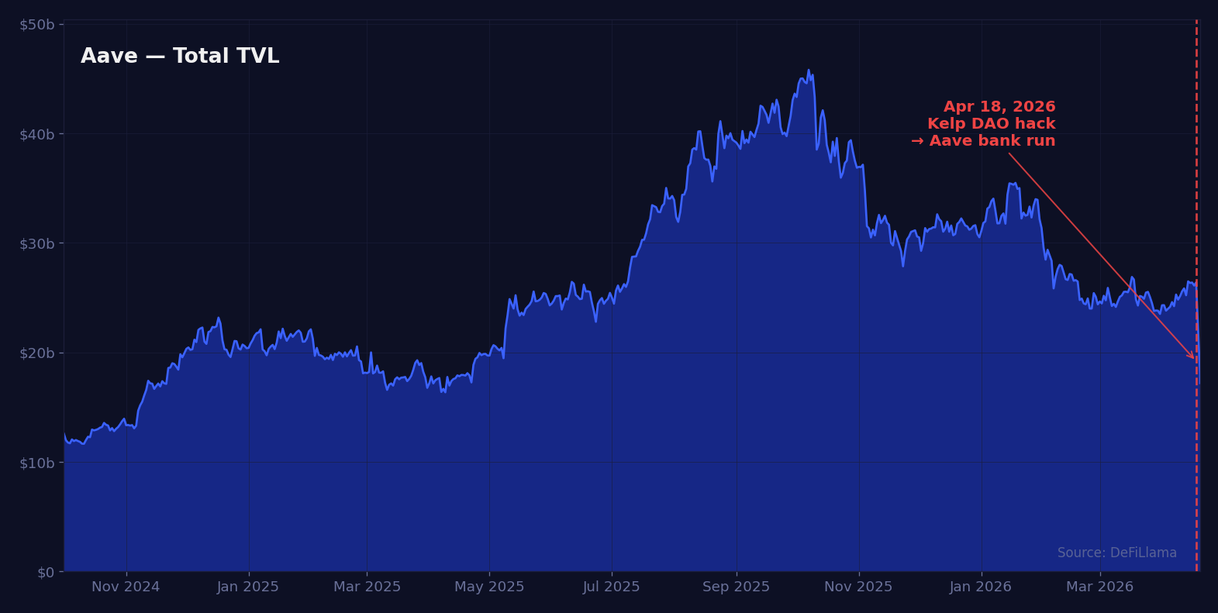Click the May 2025 x-axis label

pos(489,587)
